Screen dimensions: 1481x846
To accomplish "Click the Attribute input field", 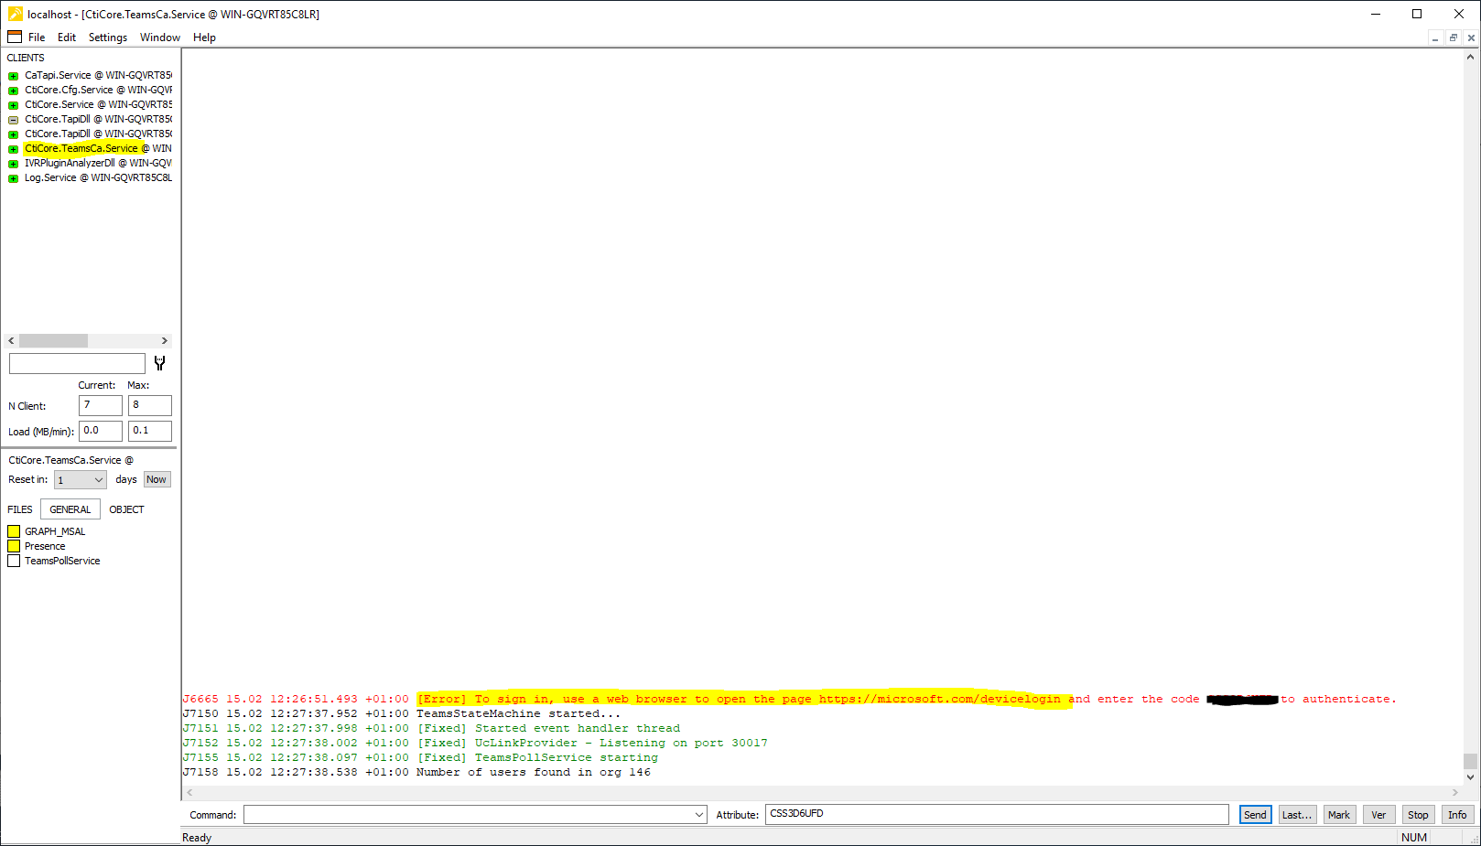I will tap(996, 814).
